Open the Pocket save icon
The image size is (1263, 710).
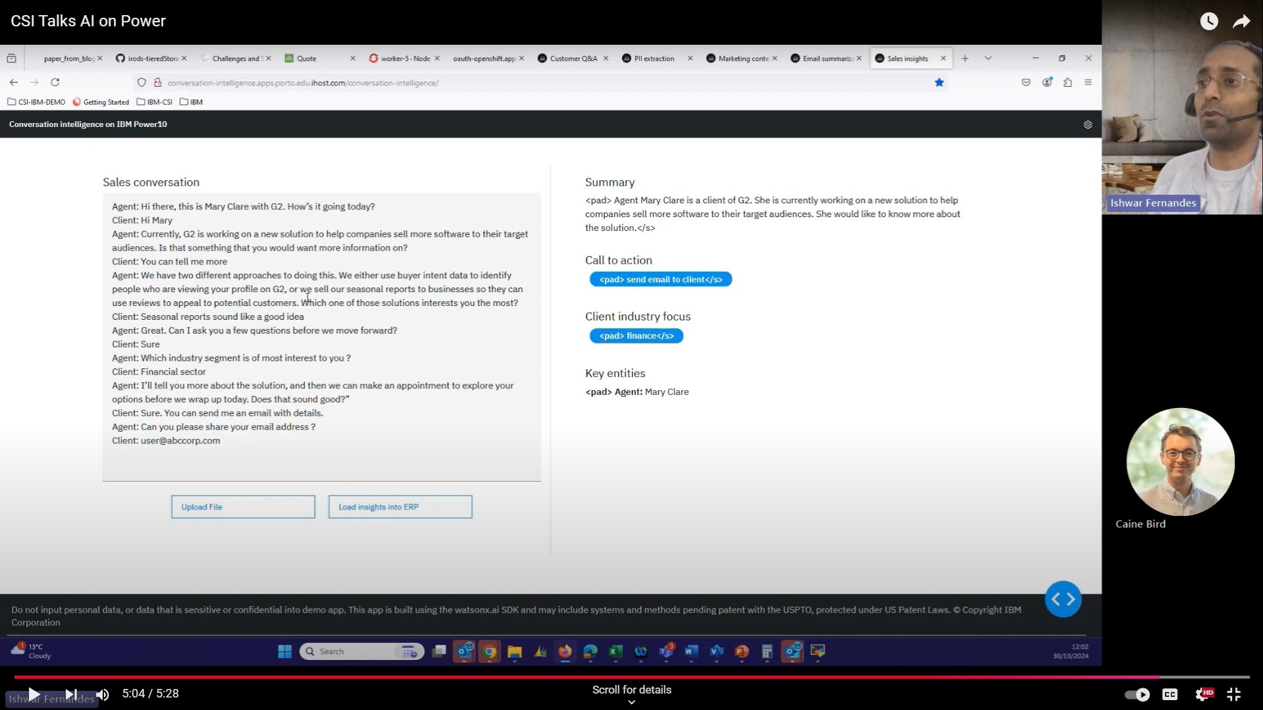pyautogui.click(x=1025, y=82)
